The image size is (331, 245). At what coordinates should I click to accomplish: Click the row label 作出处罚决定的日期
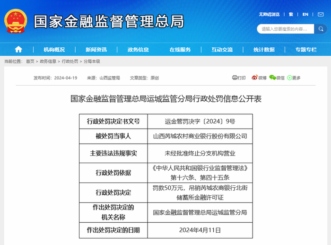[113, 230]
